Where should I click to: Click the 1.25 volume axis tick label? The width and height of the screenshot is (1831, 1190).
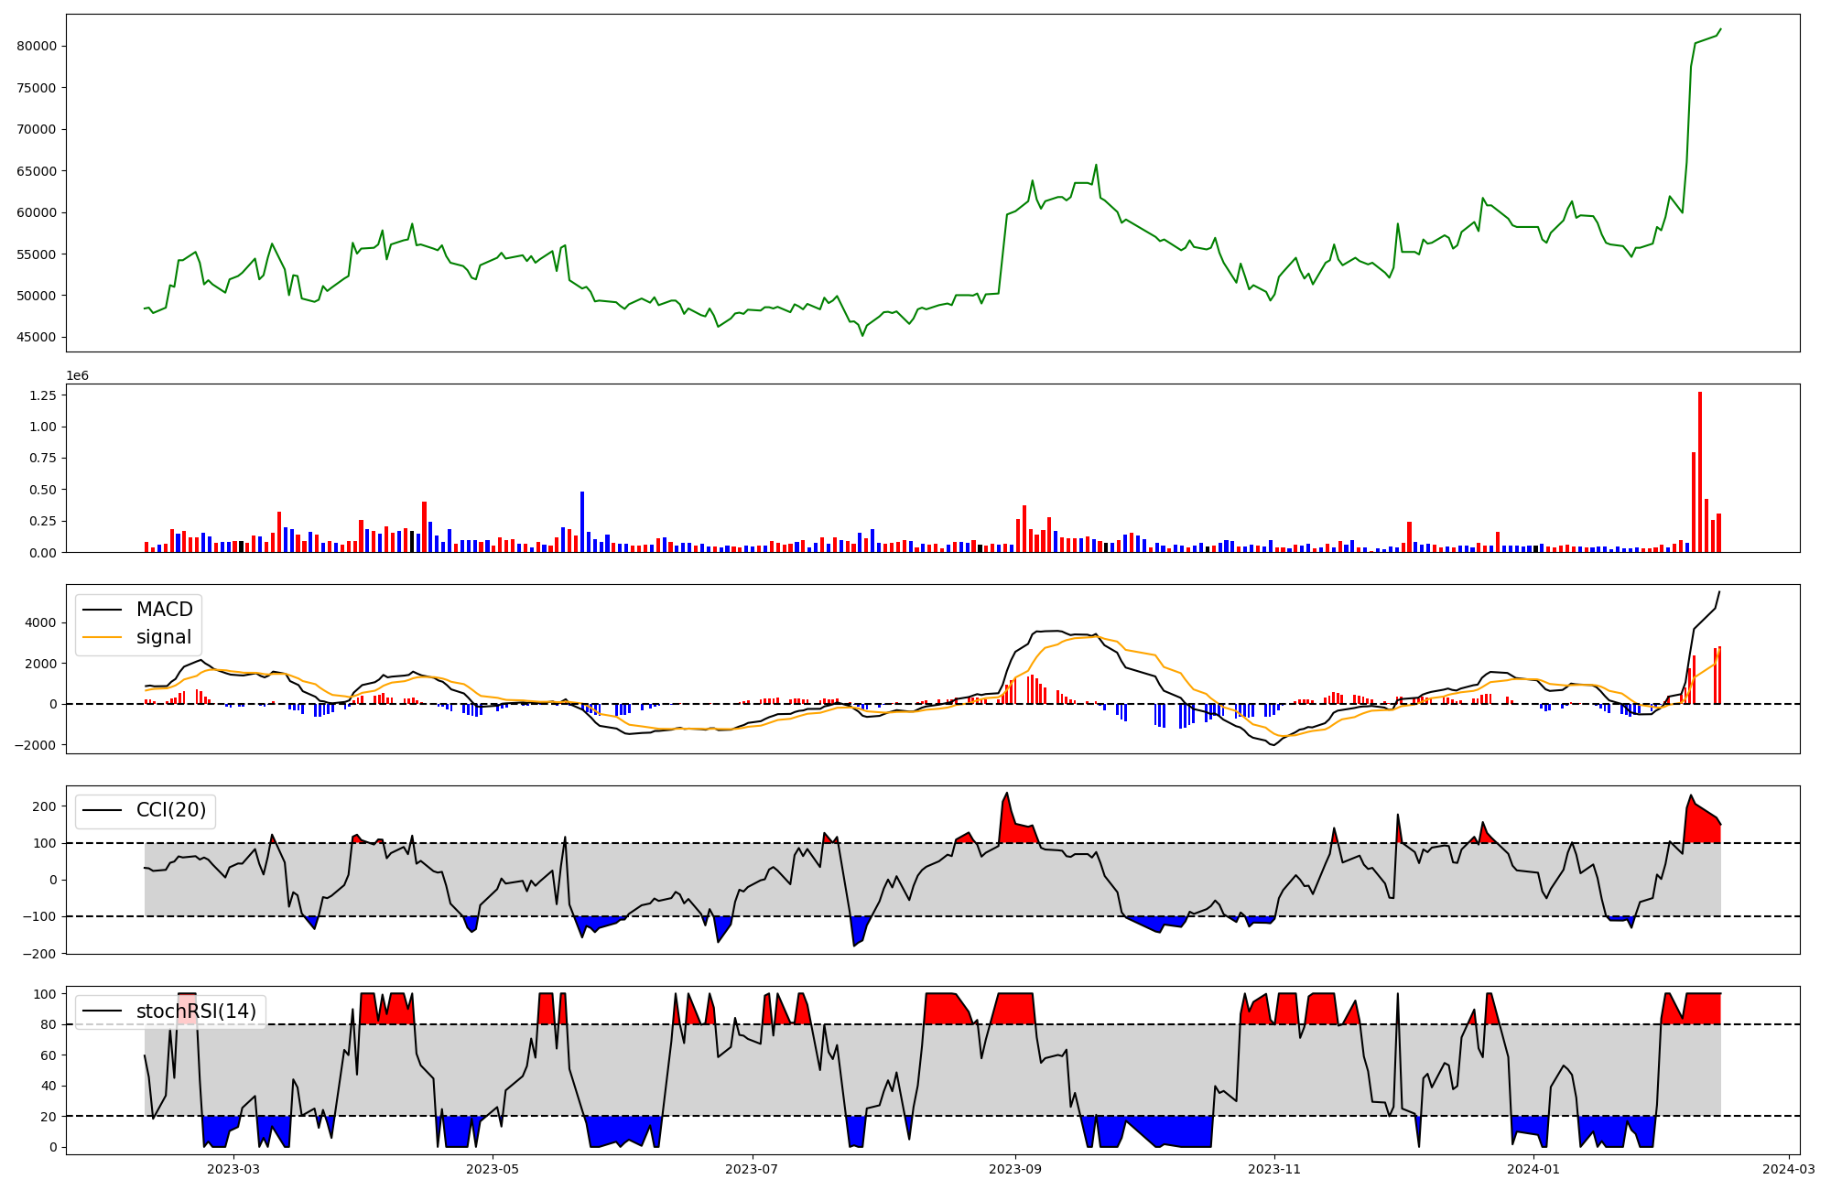click(x=43, y=395)
